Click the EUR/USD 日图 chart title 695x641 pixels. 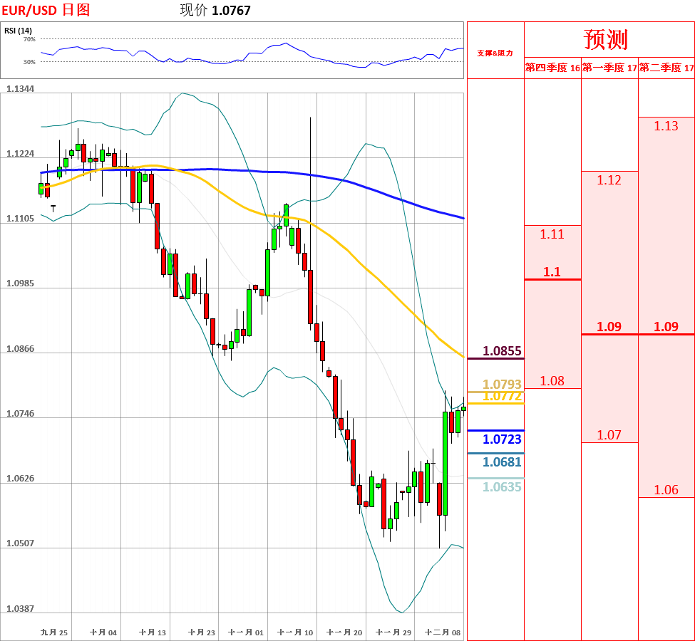tap(46, 10)
